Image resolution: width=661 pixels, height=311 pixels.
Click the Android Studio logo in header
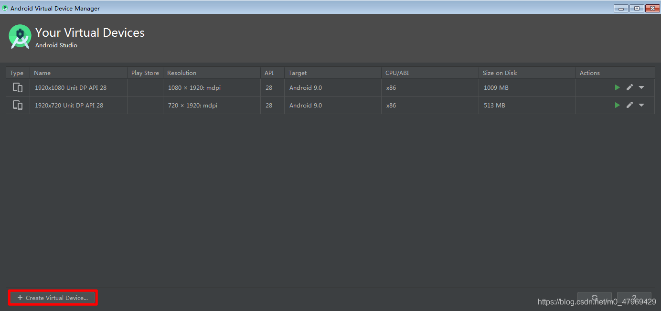[x=20, y=37]
